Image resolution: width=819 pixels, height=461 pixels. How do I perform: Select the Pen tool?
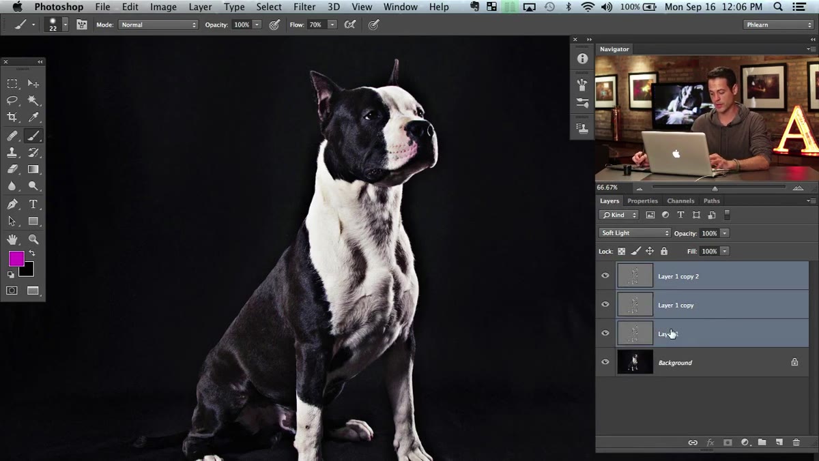tap(12, 205)
